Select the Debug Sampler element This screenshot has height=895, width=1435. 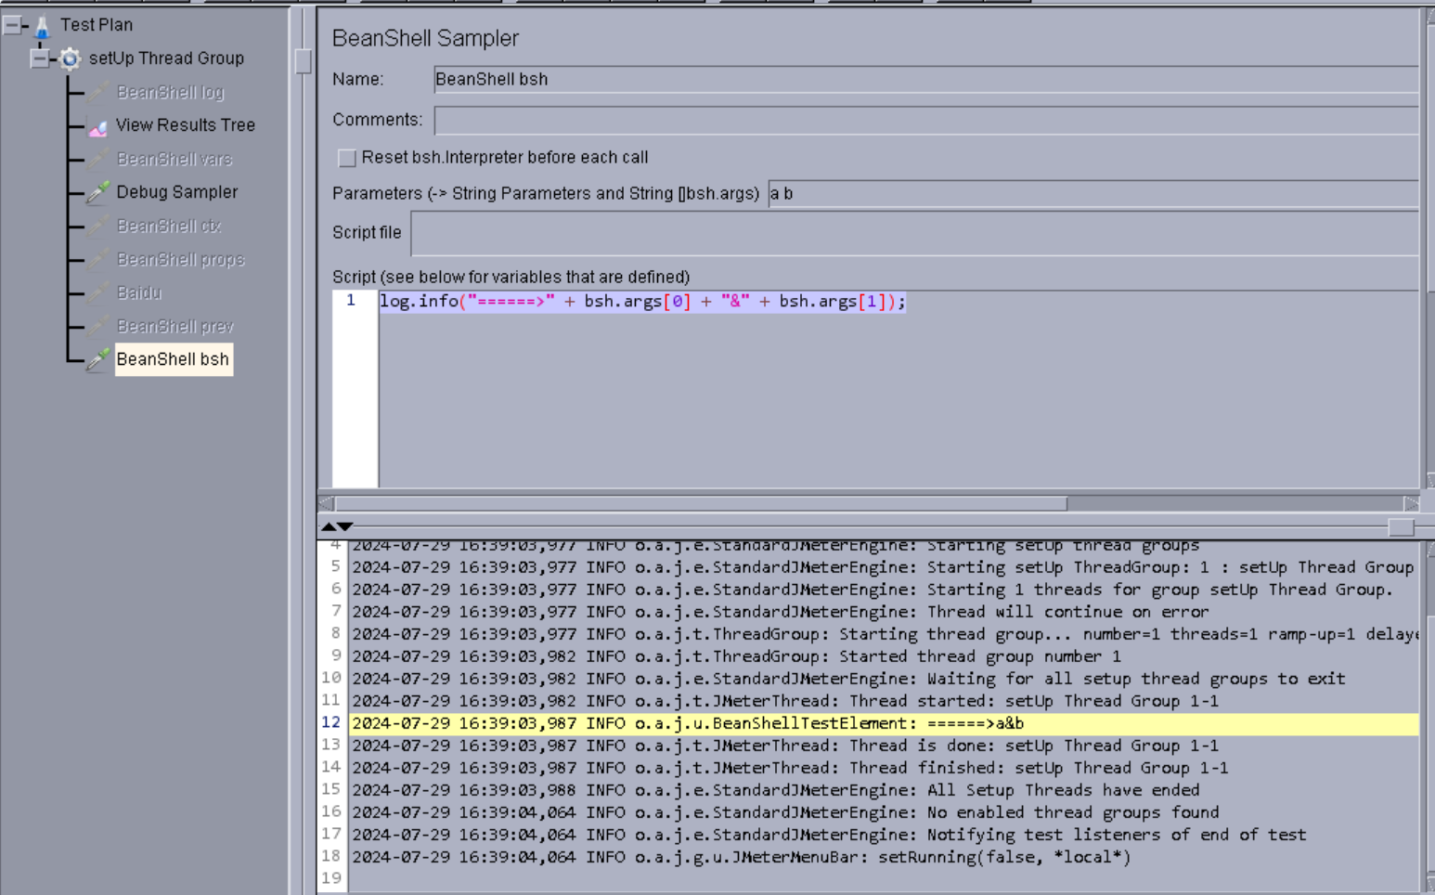pyautogui.click(x=176, y=192)
